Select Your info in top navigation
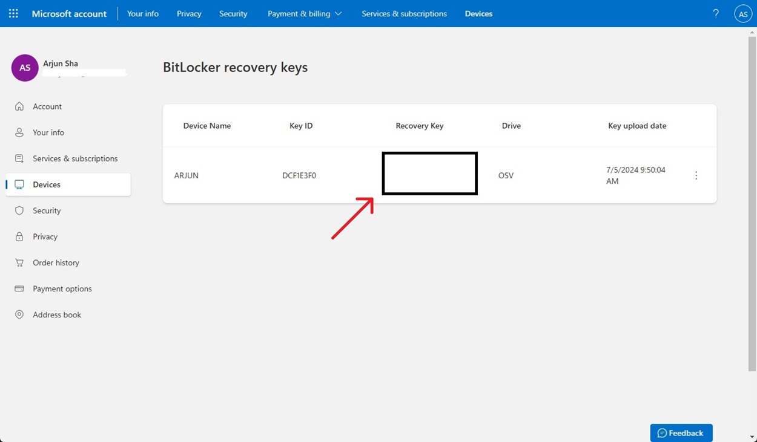Screen dimensions: 757x442 point(143,13)
